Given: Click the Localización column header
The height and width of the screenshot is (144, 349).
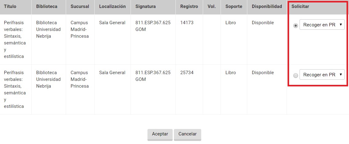Looking at the screenshot, I should click(112, 6).
